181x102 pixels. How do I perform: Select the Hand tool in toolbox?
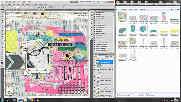(x=2, y=57)
